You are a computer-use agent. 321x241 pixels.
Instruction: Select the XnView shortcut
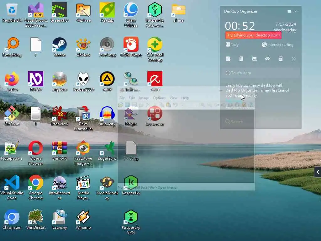[83, 47]
